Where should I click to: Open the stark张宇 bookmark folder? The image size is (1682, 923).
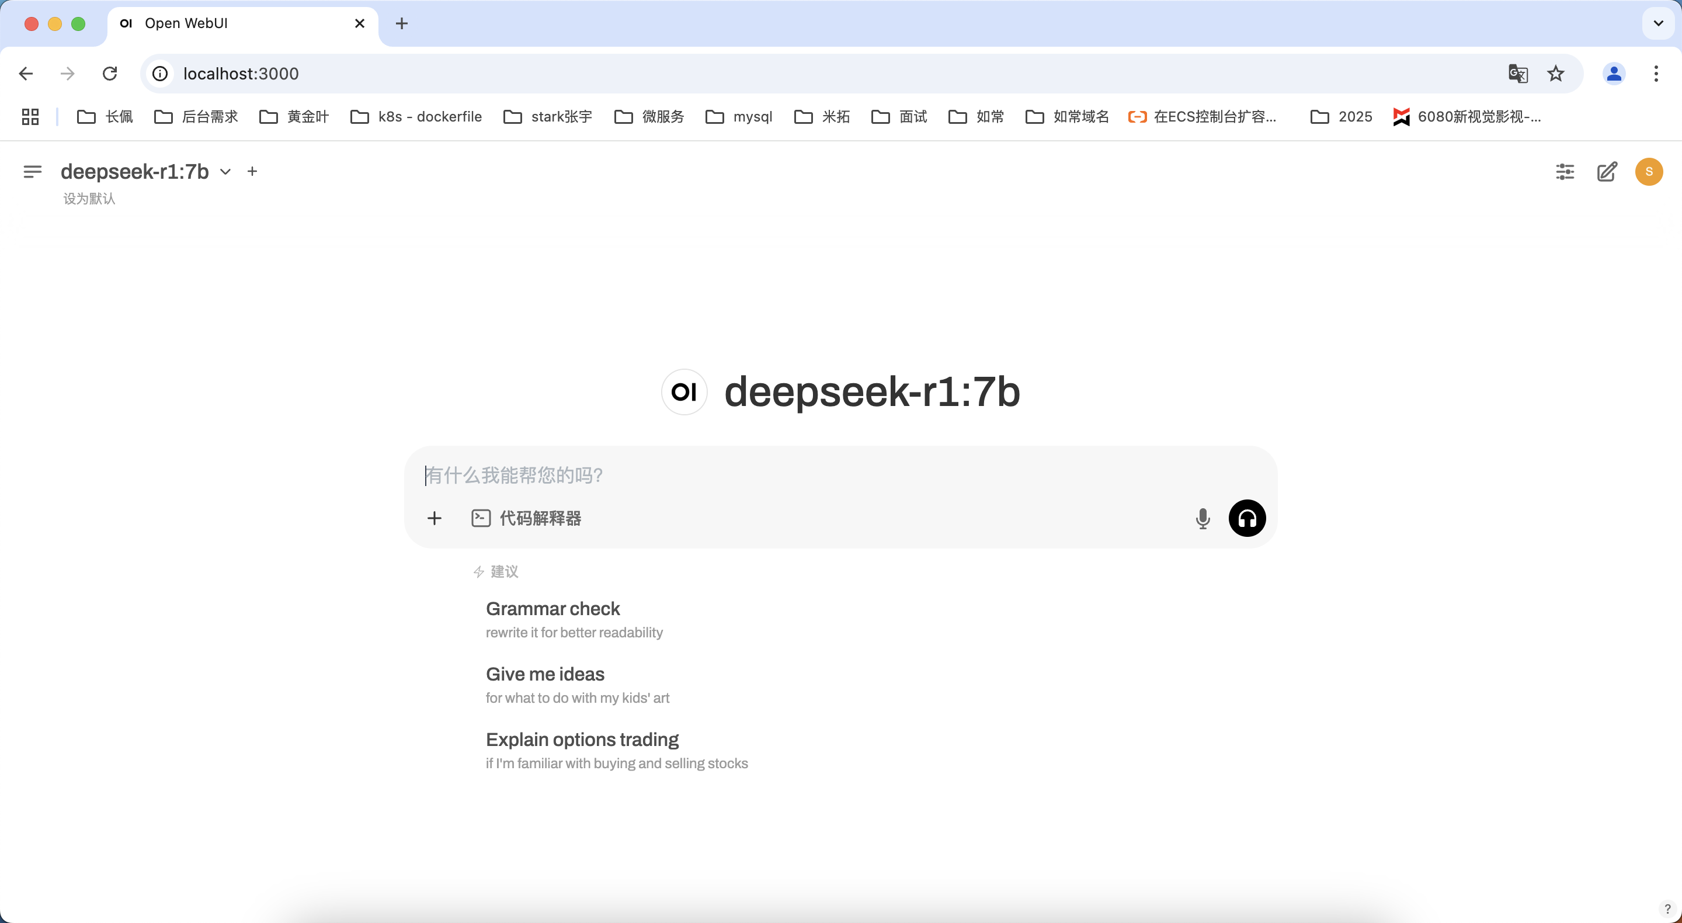(548, 117)
